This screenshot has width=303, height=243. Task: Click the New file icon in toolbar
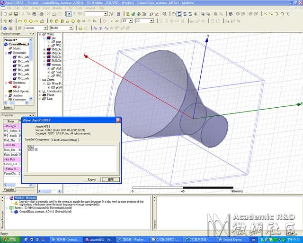click(x=5, y=14)
